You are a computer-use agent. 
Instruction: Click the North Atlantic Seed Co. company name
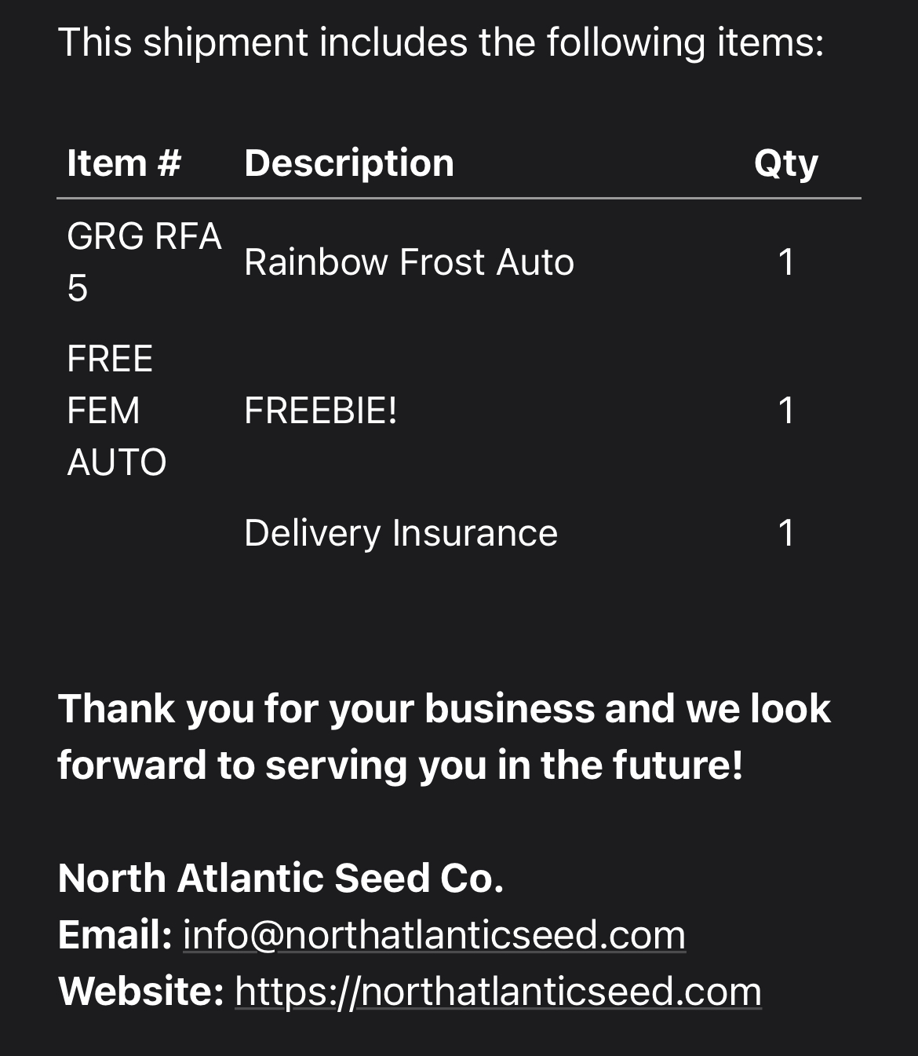(281, 878)
